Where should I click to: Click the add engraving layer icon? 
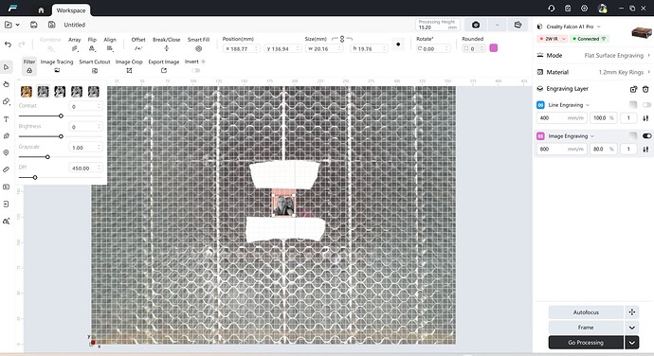coord(633,89)
